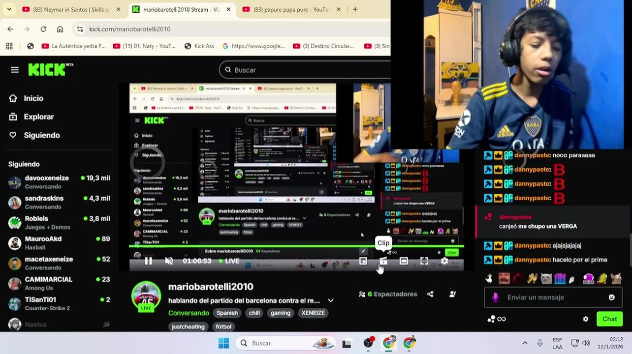632x354 pixels.
Task: Open the Conversando category link
Action: tap(189, 313)
